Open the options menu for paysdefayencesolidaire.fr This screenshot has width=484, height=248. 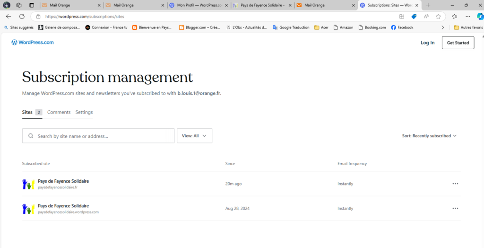coord(455,184)
